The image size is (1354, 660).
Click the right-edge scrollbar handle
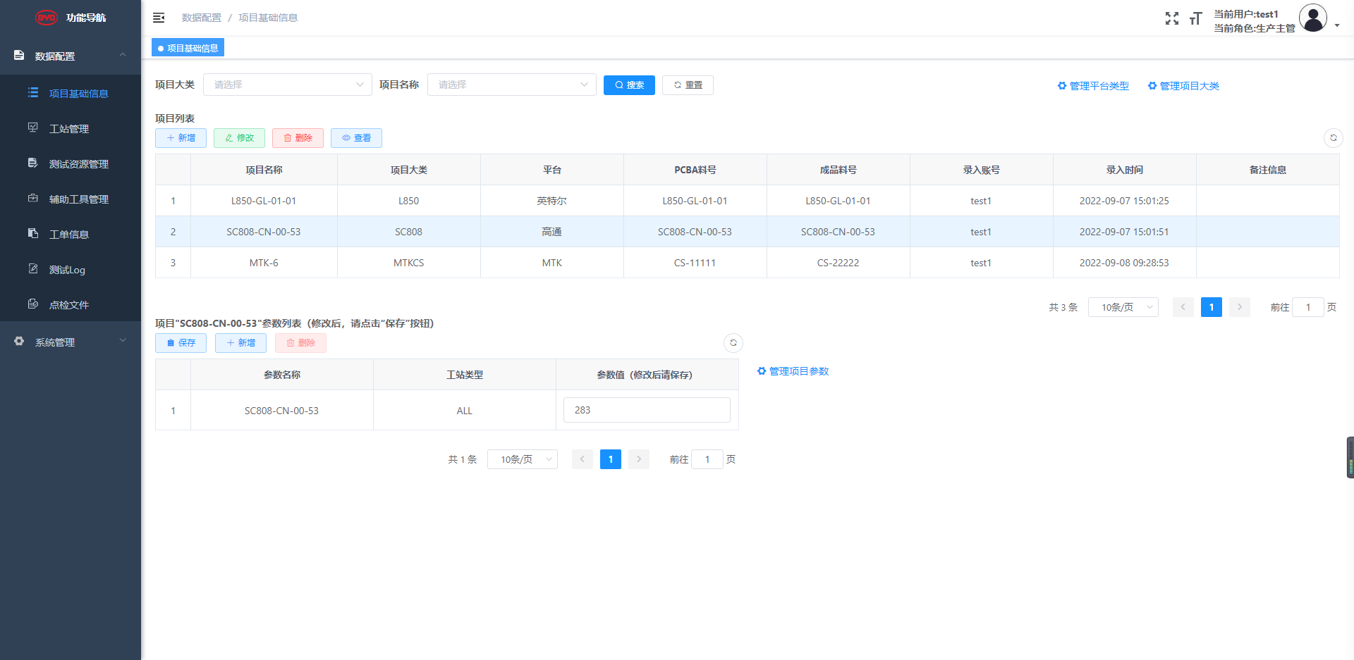(x=1350, y=458)
